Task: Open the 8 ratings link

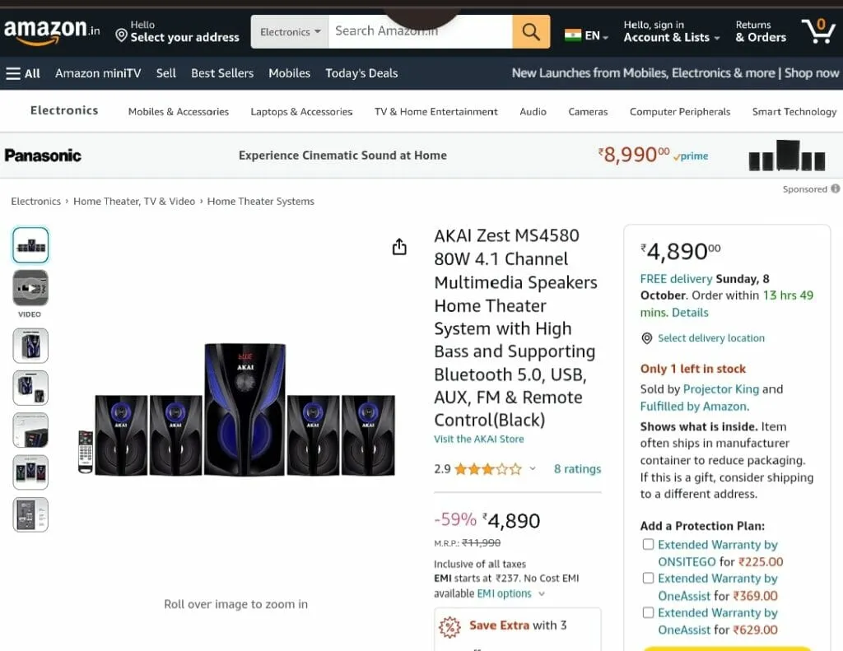Action: 577,469
